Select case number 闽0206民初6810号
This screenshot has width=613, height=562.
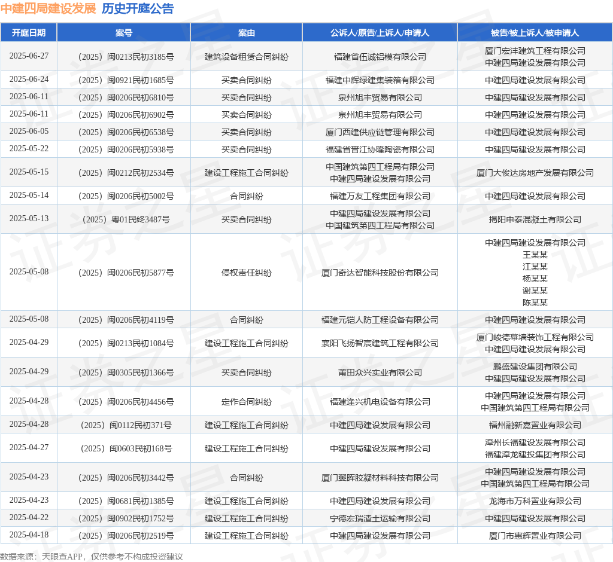(x=126, y=97)
